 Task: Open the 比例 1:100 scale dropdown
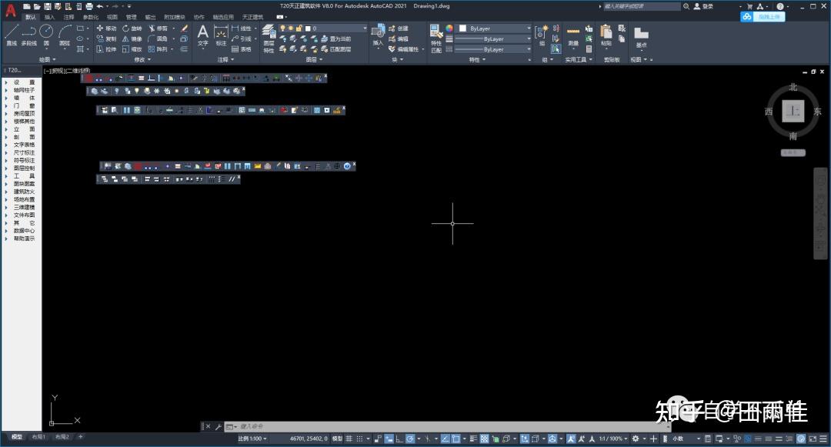tap(252, 439)
